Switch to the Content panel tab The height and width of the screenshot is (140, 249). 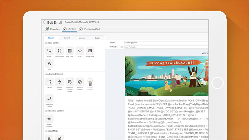(x=66, y=38)
